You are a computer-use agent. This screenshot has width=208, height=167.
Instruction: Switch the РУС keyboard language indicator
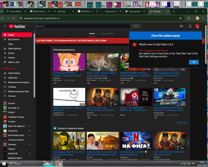click(193, 164)
